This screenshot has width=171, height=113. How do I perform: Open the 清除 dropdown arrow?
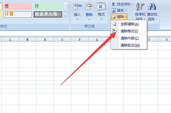coord(126,17)
